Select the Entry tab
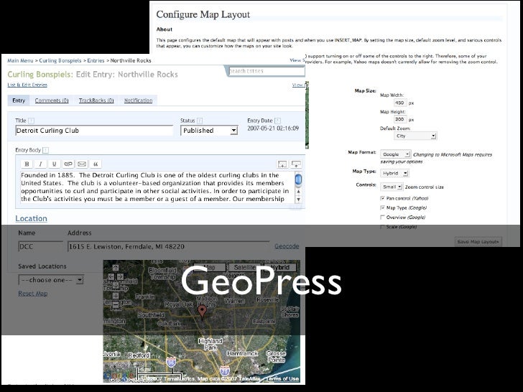This screenshot has height=392, width=523. click(x=19, y=101)
